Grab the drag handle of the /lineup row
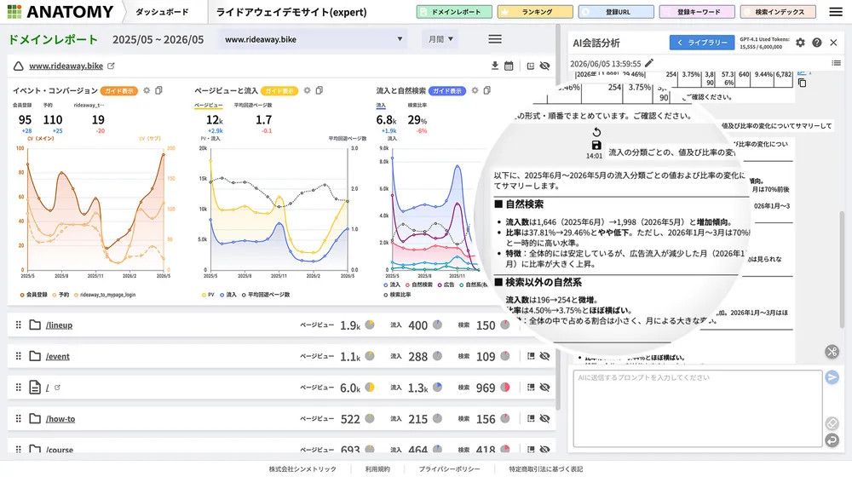852x477 pixels. point(18,325)
